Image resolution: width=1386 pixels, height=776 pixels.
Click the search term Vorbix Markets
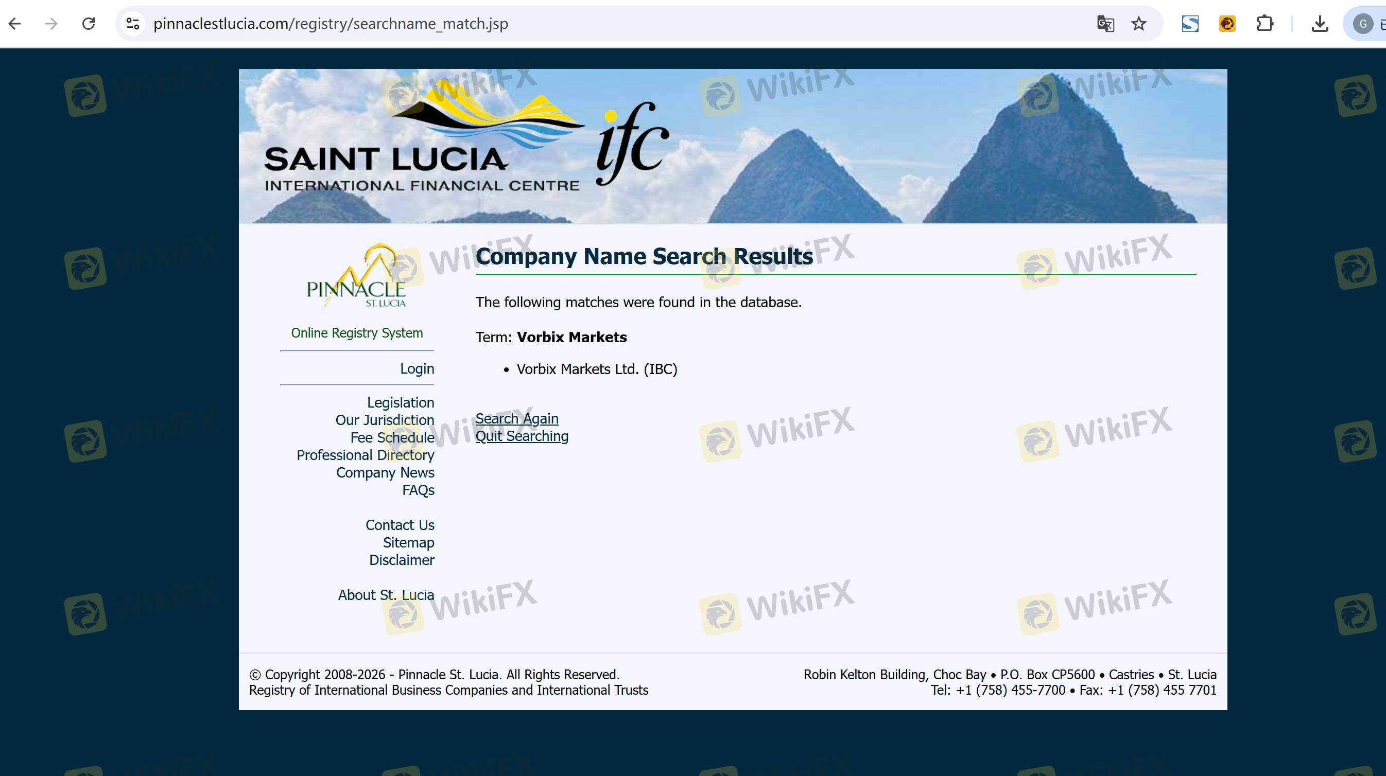(571, 337)
